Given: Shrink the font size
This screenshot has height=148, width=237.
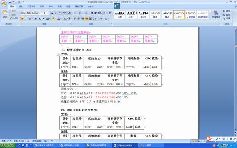Looking at the screenshot, I should point(56,13).
